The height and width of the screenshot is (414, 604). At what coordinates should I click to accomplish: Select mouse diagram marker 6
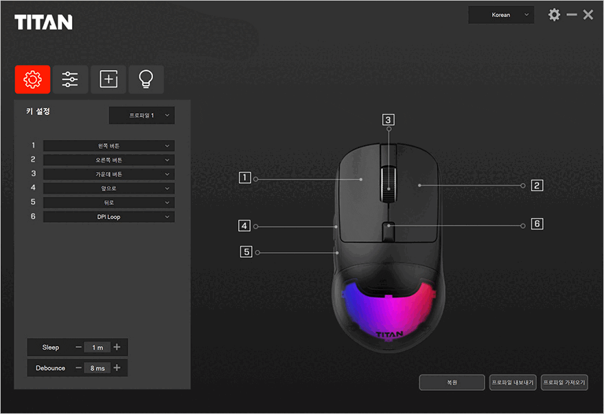(537, 224)
